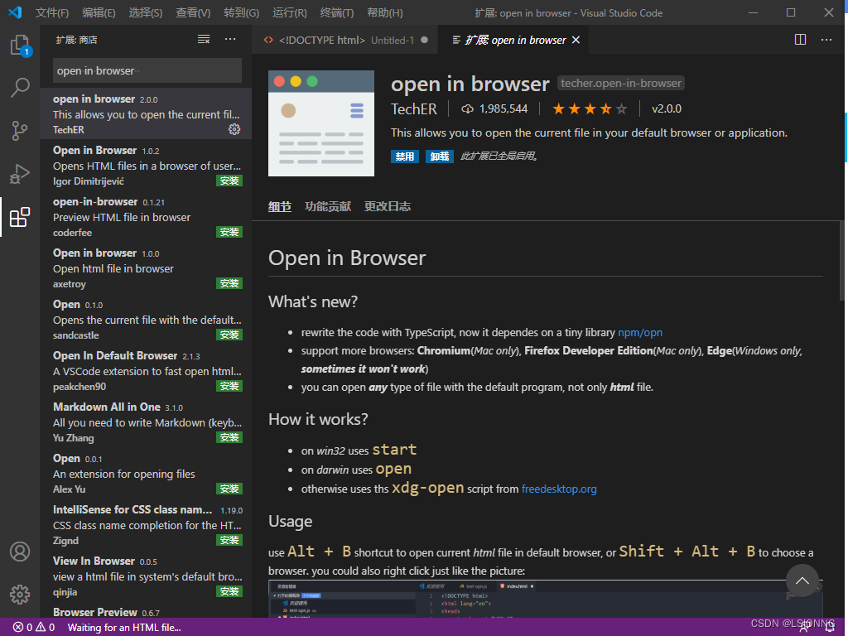
Task: Install View In Browser by qinjia
Action: point(229,591)
